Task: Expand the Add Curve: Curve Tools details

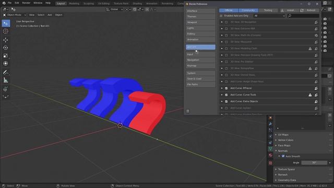Action: coord(222,95)
